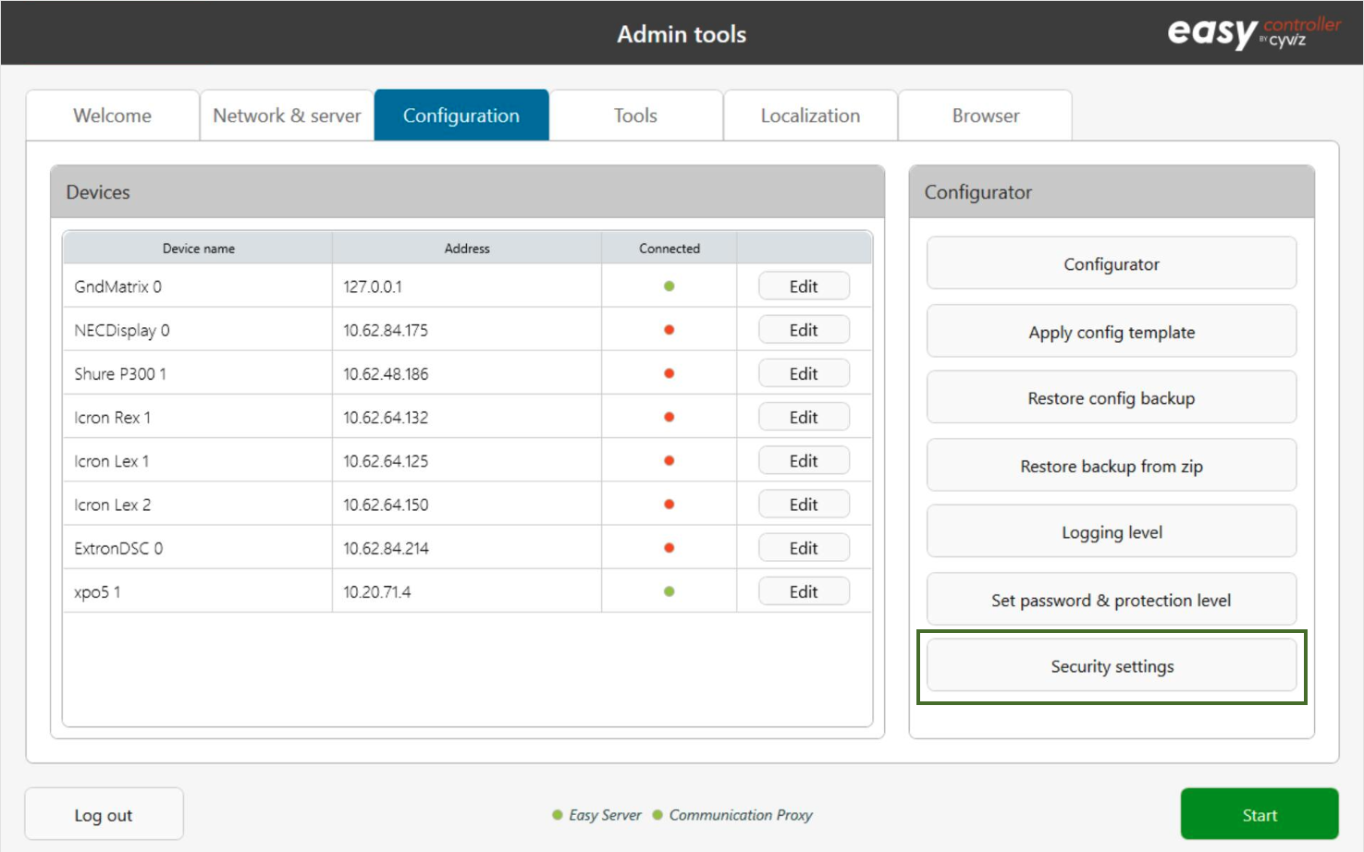This screenshot has width=1364, height=852.
Task: Click the easy controller logo
Action: (x=1253, y=32)
